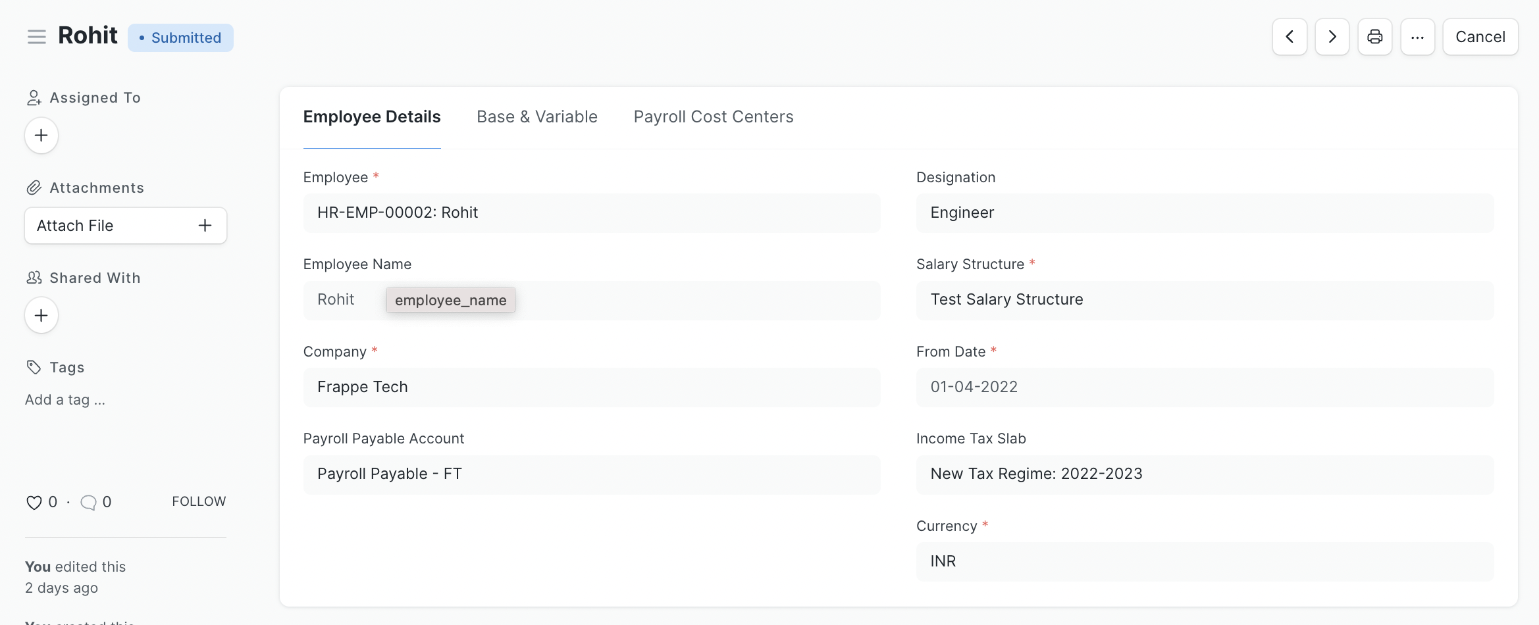Share the document using the plus icon

(41, 315)
